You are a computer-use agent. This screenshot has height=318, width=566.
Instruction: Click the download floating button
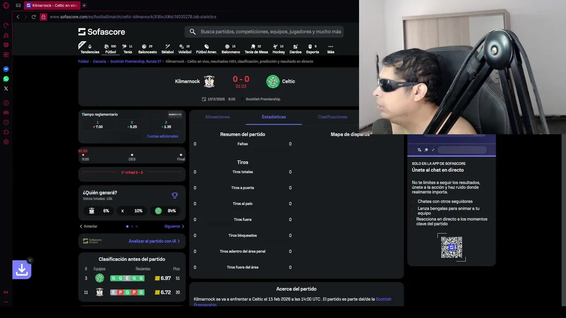click(22, 270)
